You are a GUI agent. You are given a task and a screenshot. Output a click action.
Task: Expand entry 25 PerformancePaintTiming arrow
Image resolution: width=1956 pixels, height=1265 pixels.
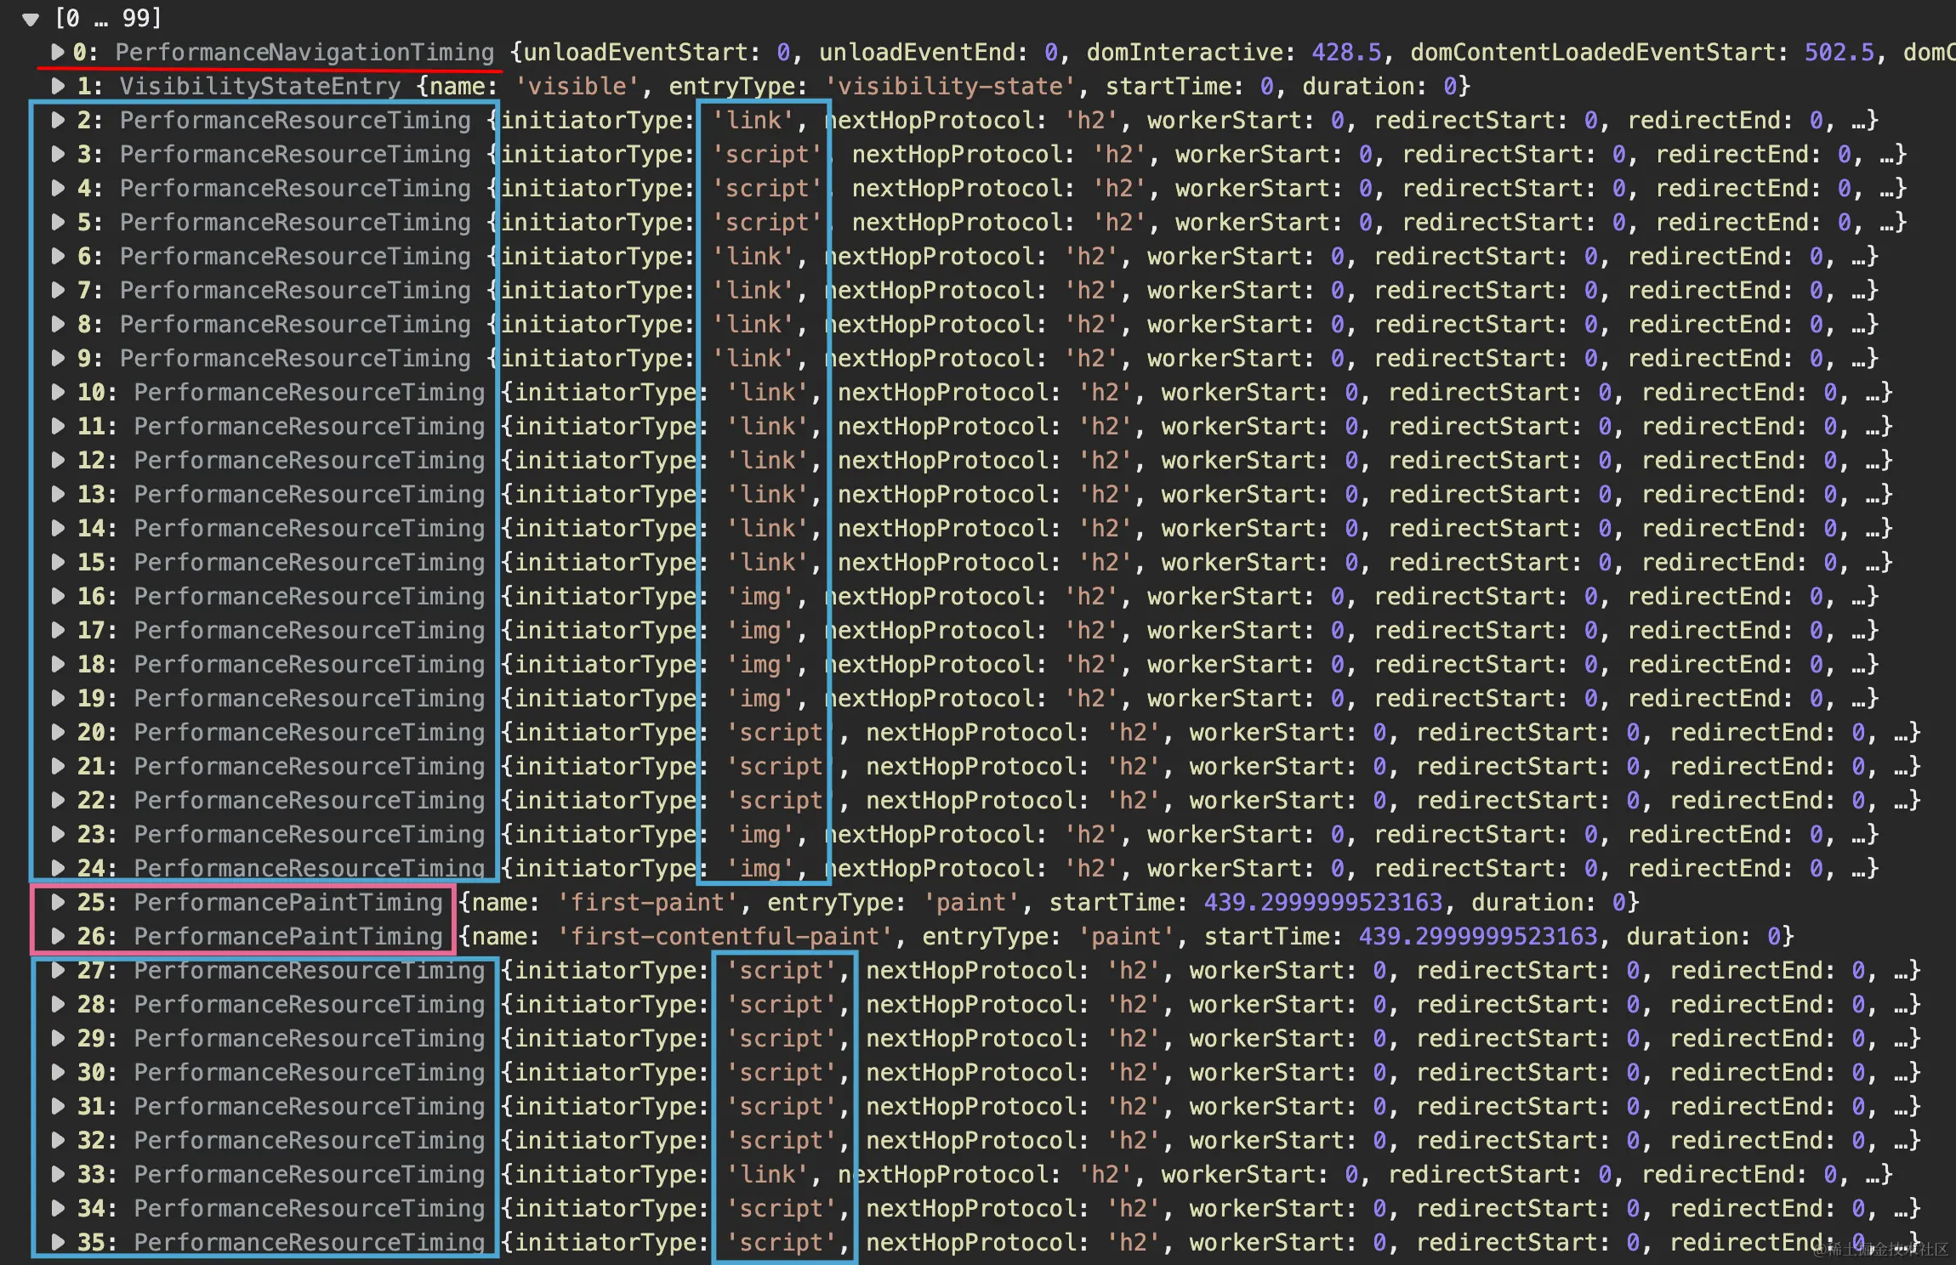[x=57, y=902]
